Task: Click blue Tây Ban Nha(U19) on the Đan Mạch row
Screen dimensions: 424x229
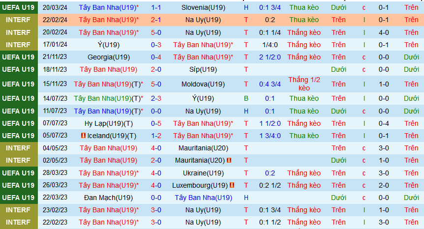Action: coord(203,198)
